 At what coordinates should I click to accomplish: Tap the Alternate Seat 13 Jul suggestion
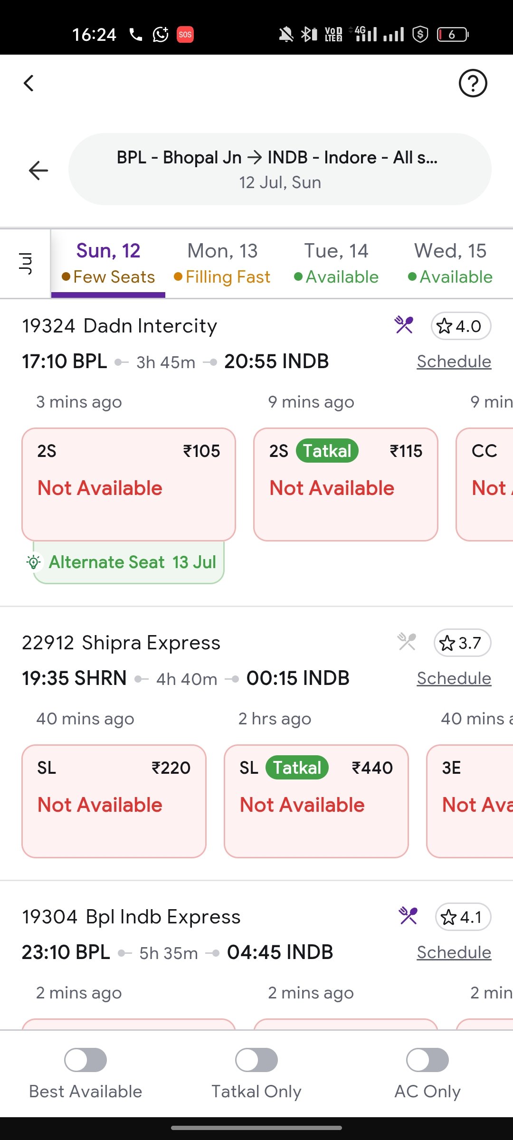(x=128, y=562)
